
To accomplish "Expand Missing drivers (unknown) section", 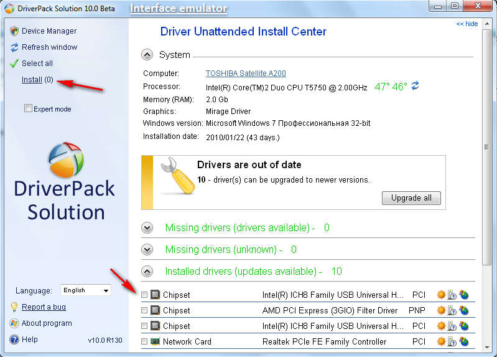I will (x=147, y=250).
